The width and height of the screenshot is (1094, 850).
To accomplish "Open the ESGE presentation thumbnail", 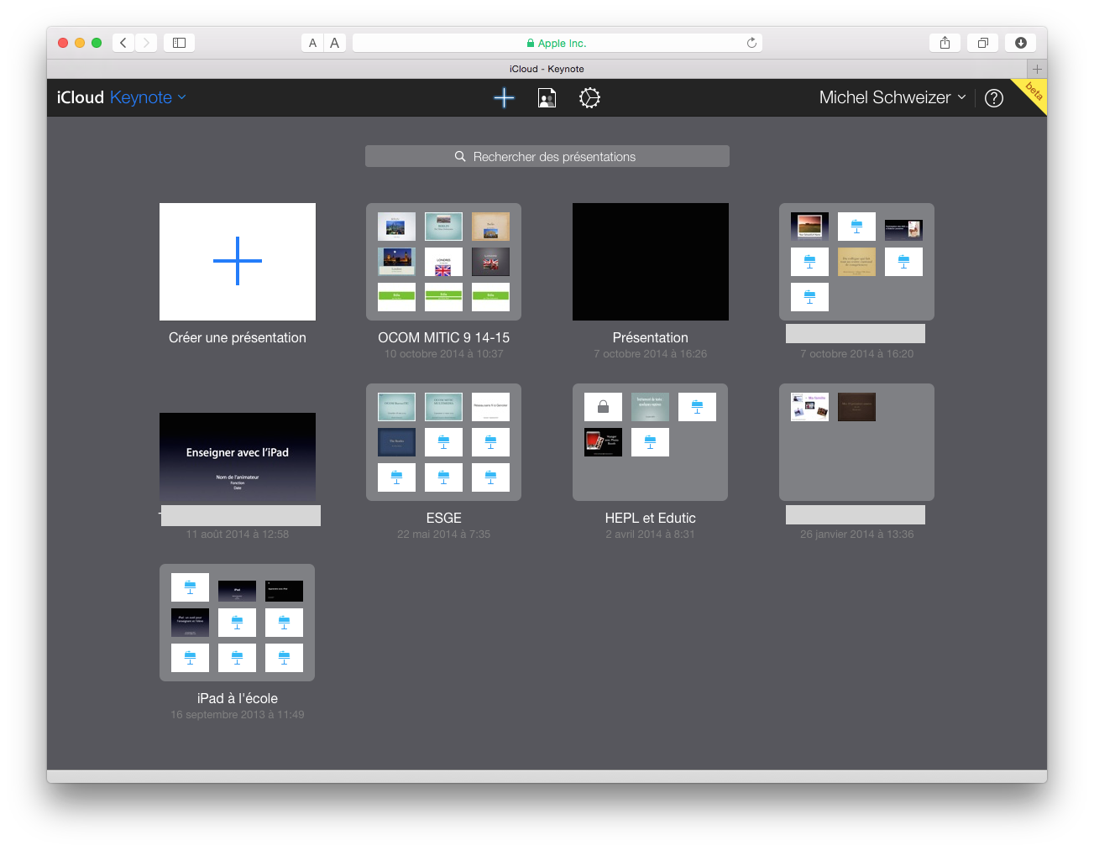I will [x=443, y=442].
